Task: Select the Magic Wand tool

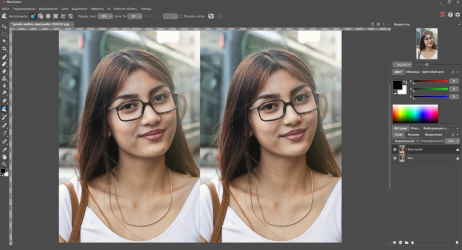Action: [4, 41]
